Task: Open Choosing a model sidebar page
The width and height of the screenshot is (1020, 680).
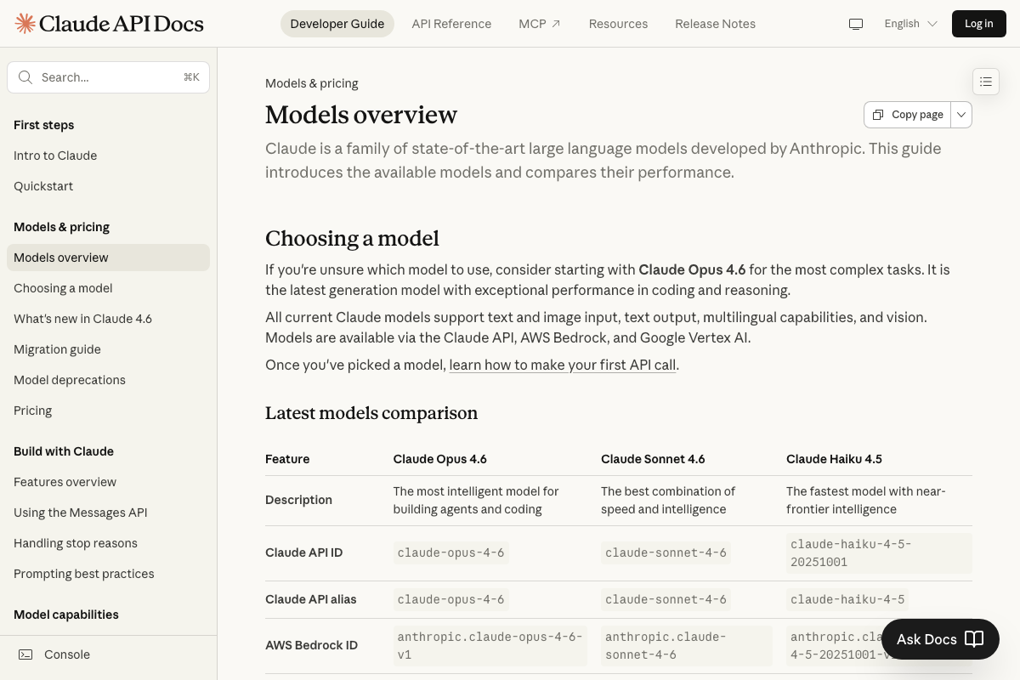Action: tap(63, 288)
